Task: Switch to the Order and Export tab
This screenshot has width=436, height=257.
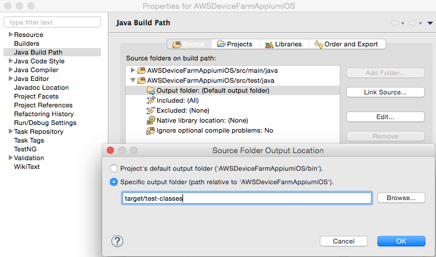Action: [347, 44]
